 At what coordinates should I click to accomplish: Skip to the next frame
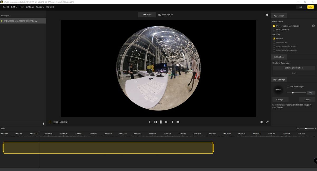[x=167, y=122]
